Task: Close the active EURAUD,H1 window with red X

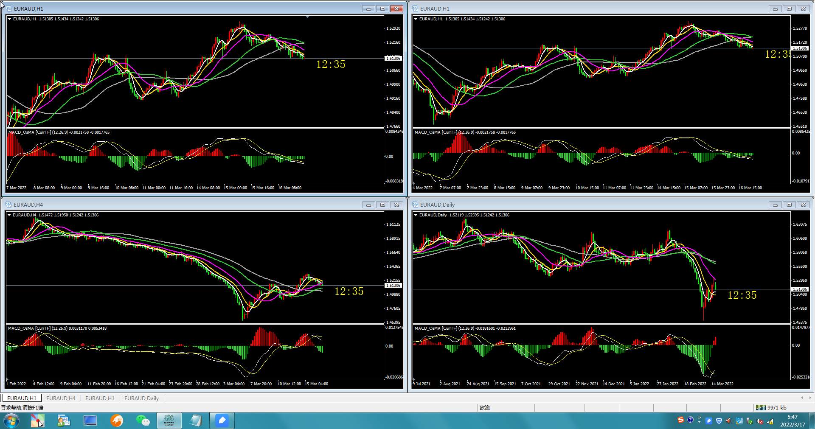Action: (x=396, y=8)
